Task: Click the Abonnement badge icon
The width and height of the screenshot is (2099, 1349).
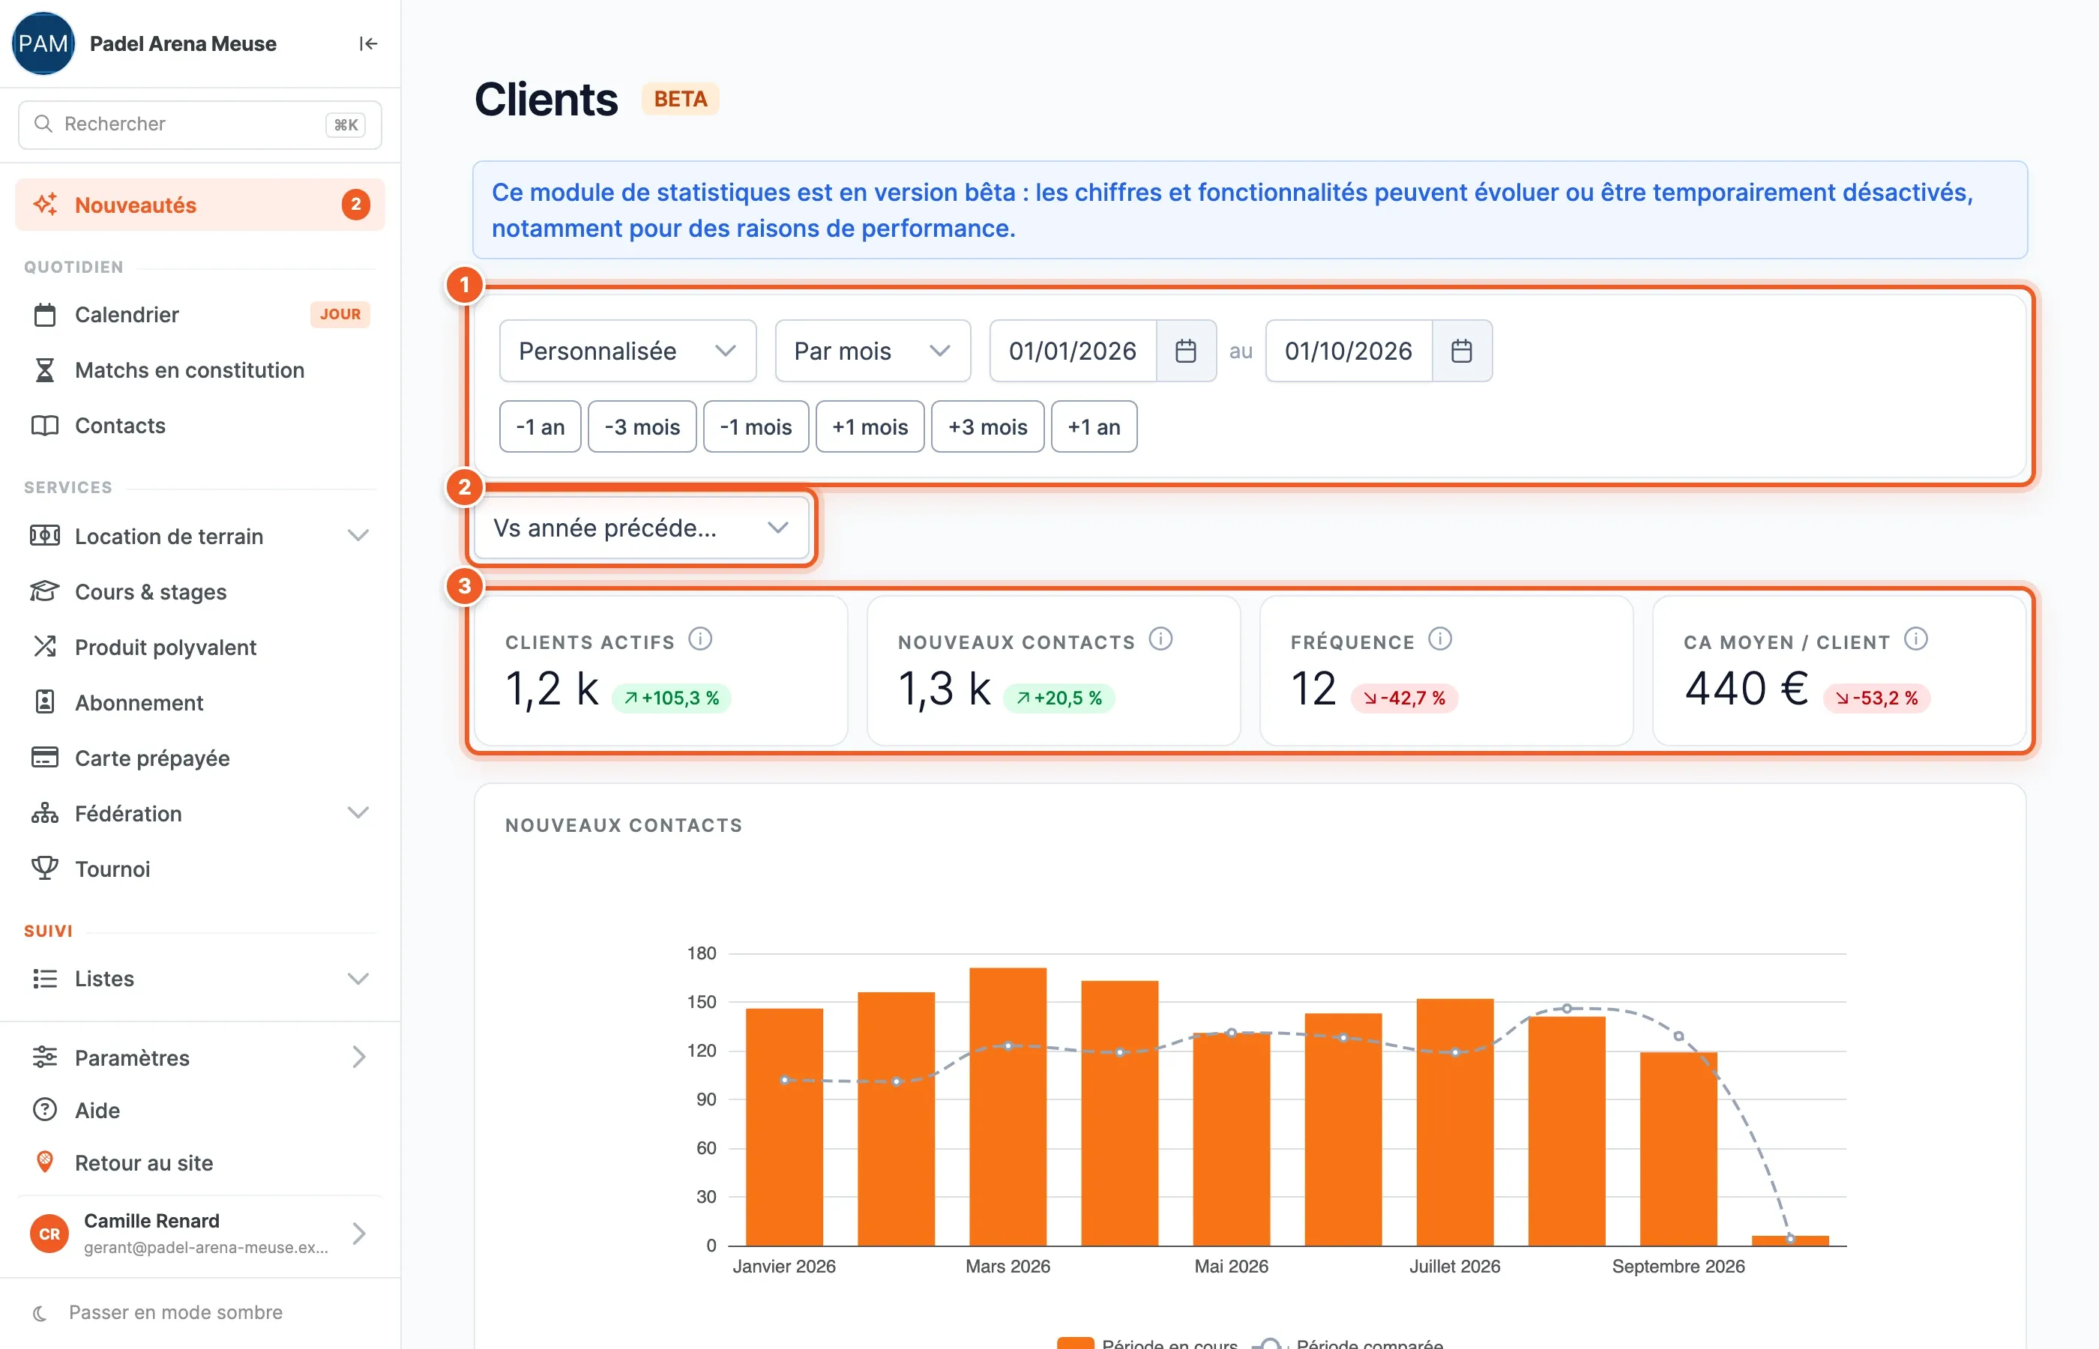Action: coord(45,702)
